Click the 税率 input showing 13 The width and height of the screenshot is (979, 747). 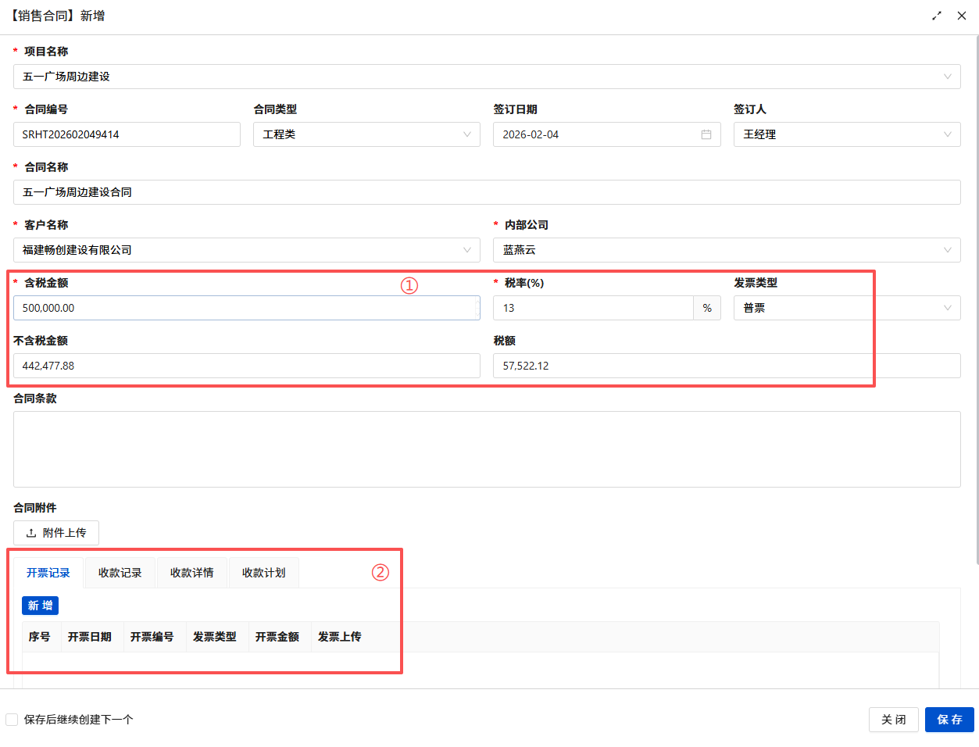pos(593,308)
